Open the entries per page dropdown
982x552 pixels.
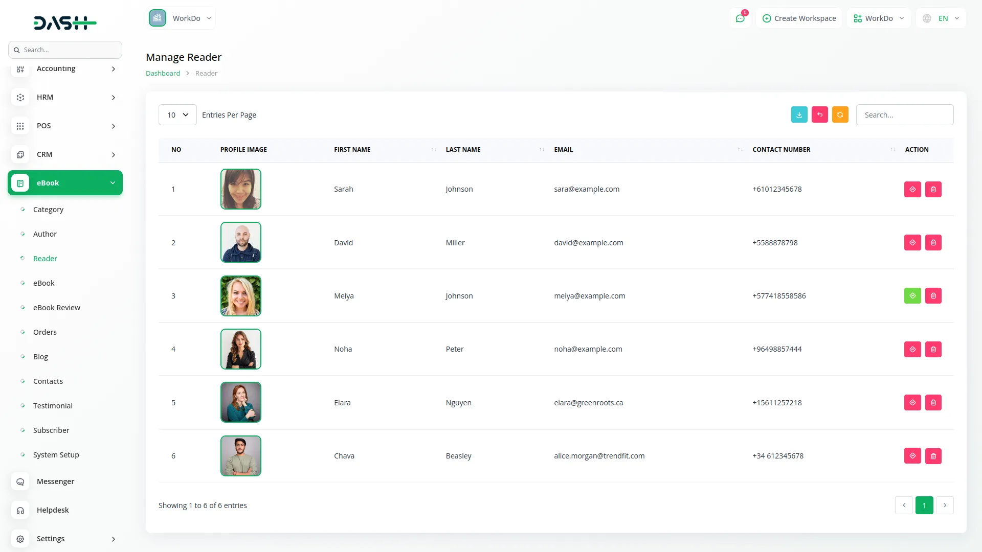[177, 115]
